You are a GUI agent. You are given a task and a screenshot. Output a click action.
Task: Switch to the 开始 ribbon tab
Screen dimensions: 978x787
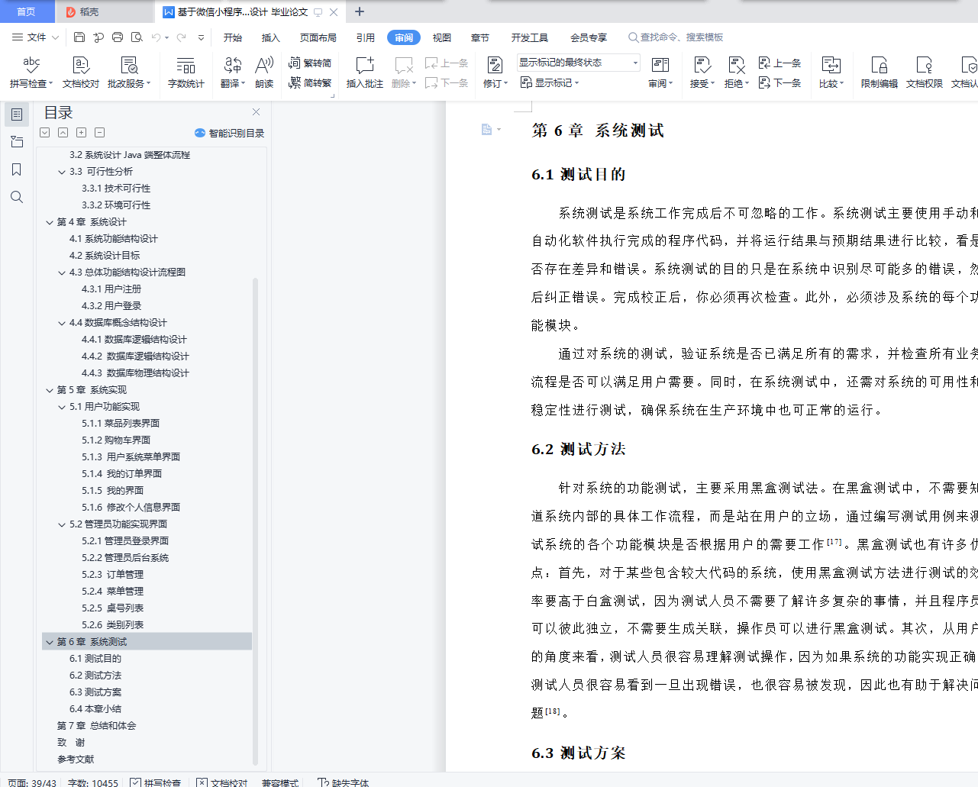pos(233,37)
